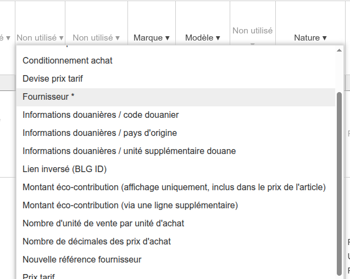The image size is (350, 279).
Task: Pick éco-contribution 'affichage uniquement' option
Action: click(176, 187)
